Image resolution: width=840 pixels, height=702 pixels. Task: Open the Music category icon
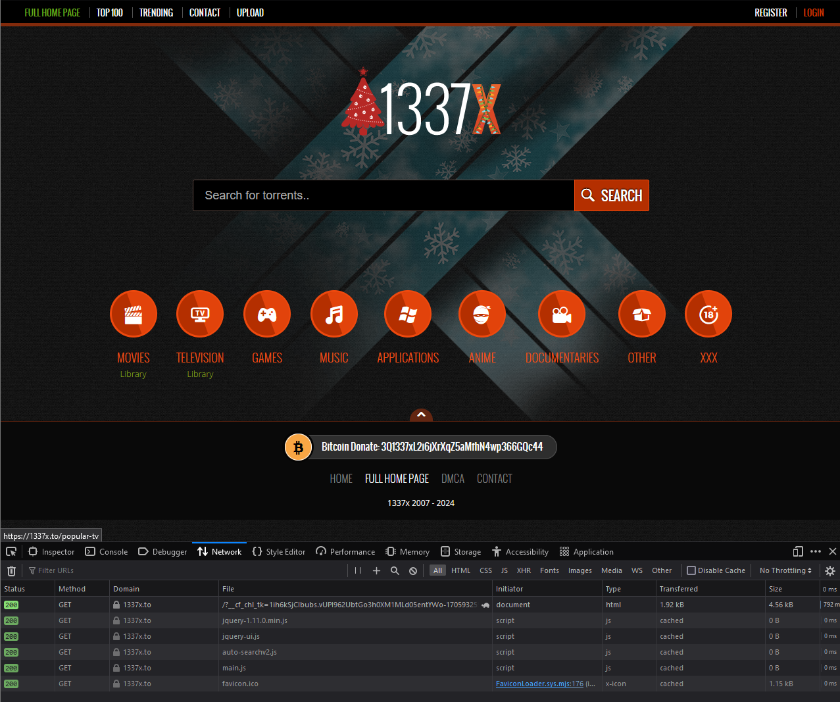click(x=334, y=314)
